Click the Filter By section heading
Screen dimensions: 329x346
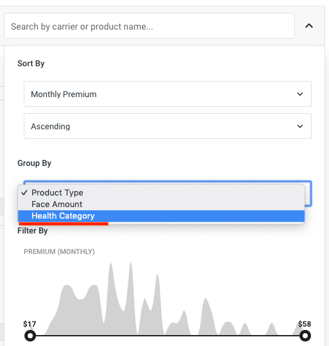pos(32,231)
